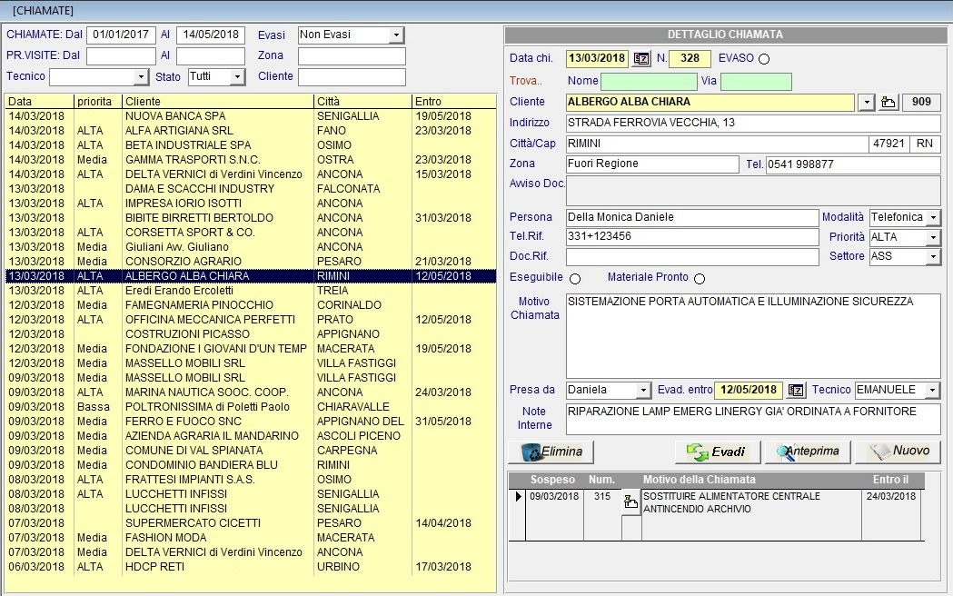
Task: Click the Persona field Della Monica Daniele
Action: click(692, 217)
